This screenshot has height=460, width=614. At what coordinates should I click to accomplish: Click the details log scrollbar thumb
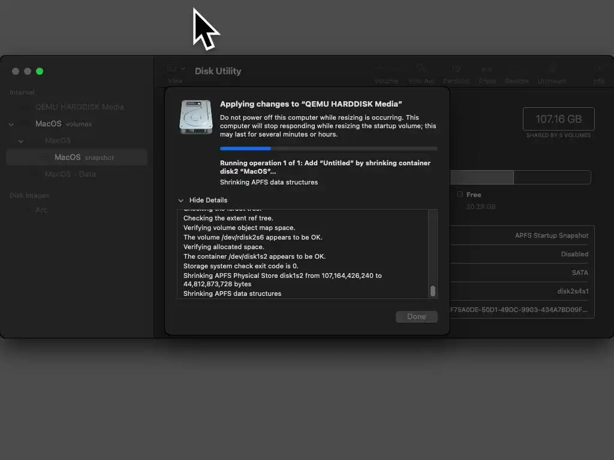click(433, 291)
